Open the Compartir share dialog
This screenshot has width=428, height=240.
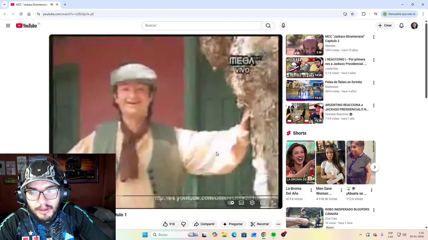click(x=204, y=224)
